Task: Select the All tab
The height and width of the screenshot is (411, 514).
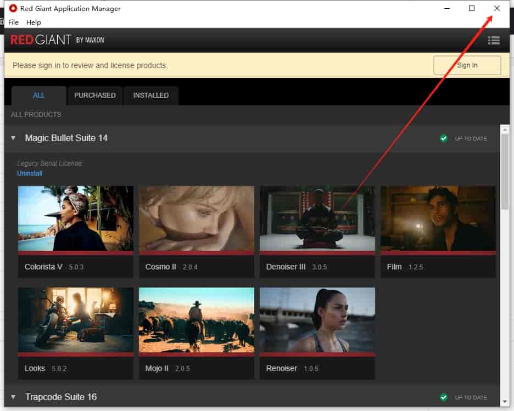Action: click(38, 95)
